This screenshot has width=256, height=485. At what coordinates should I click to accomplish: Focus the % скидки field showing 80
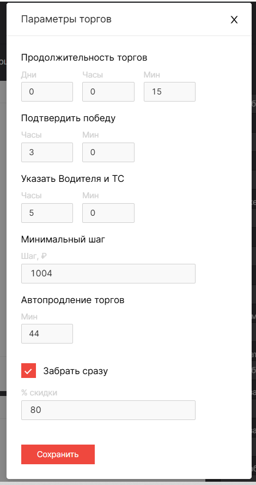[108, 410]
